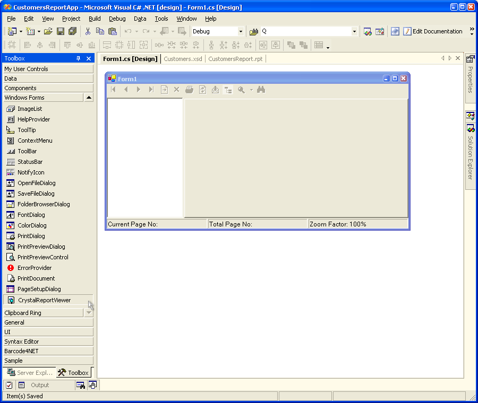
Task: Toggle the Group Tree button in viewer toolbar
Action: (228, 90)
